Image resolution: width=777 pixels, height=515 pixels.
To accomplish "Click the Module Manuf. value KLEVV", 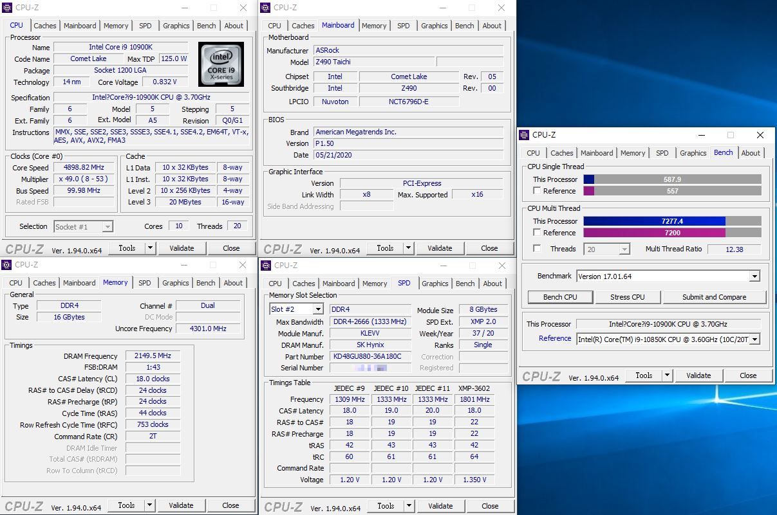I will [x=370, y=334].
